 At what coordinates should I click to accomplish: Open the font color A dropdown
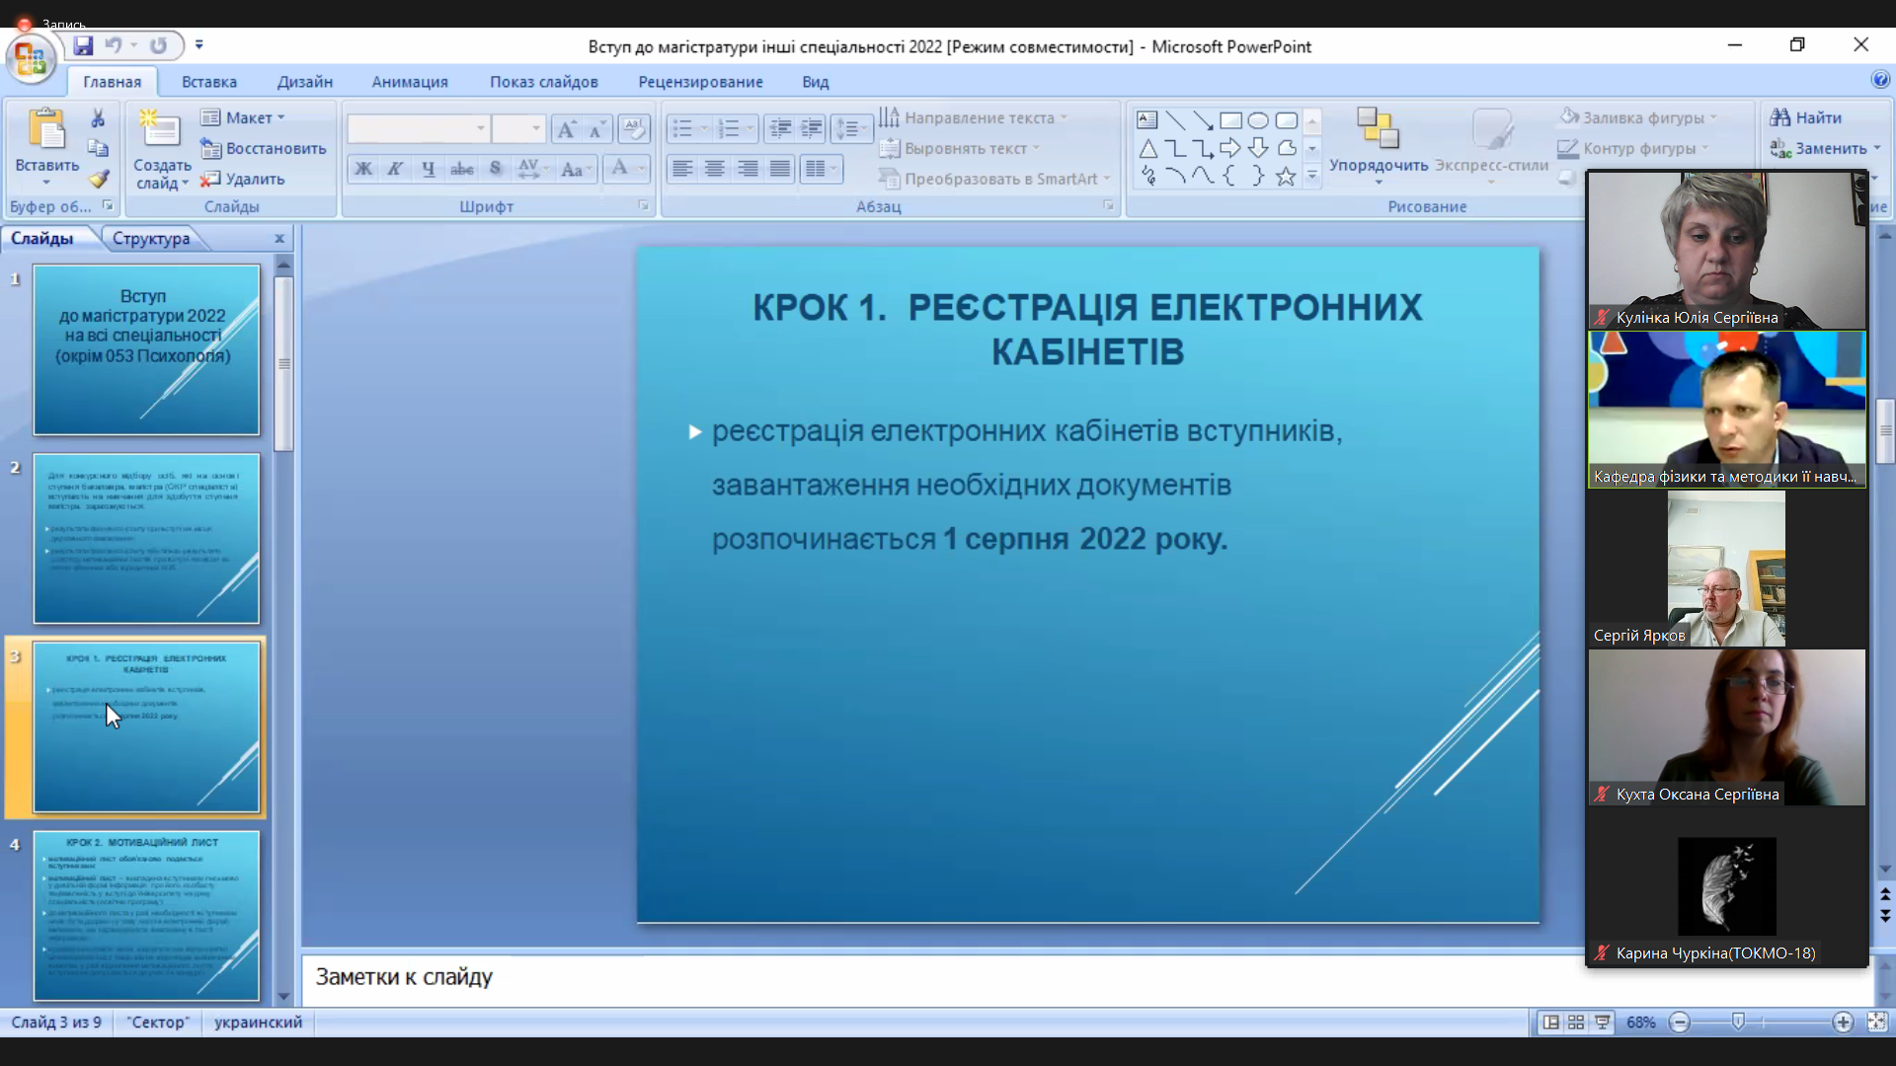[x=641, y=169]
